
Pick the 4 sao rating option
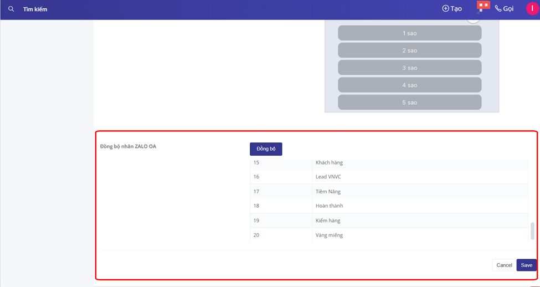[409, 85]
